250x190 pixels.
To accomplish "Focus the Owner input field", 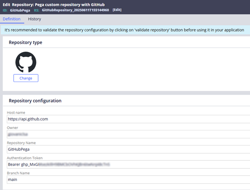I will (x=128, y=134).
